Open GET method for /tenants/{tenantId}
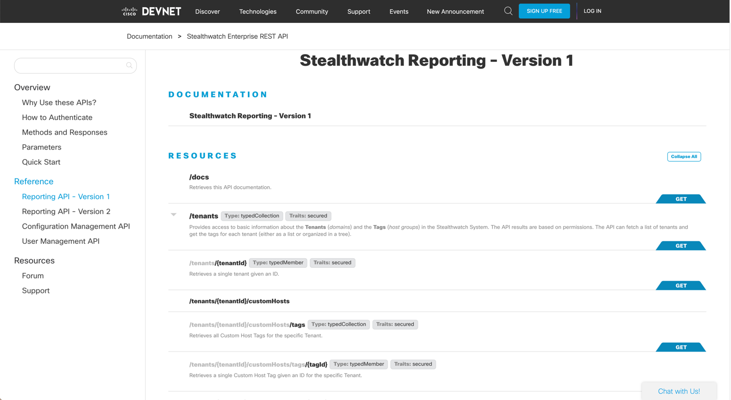Image resolution: width=731 pixels, height=400 pixels. click(681, 286)
